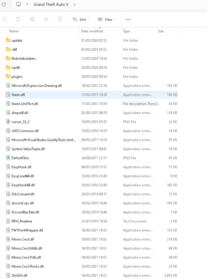Click the RPH_Readme text document icon
Image resolution: width=207 pixels, height=279 pixels.
(8, 221)
